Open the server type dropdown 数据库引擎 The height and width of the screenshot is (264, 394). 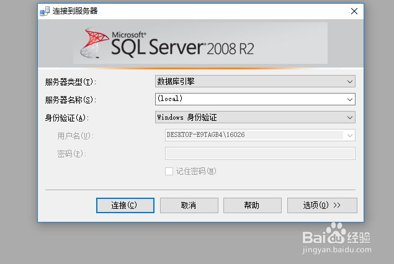pyautogui.click(x=255, y=81)
